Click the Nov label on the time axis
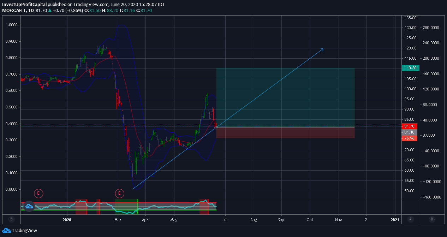The image size is (447, 237). click(338, 220)
